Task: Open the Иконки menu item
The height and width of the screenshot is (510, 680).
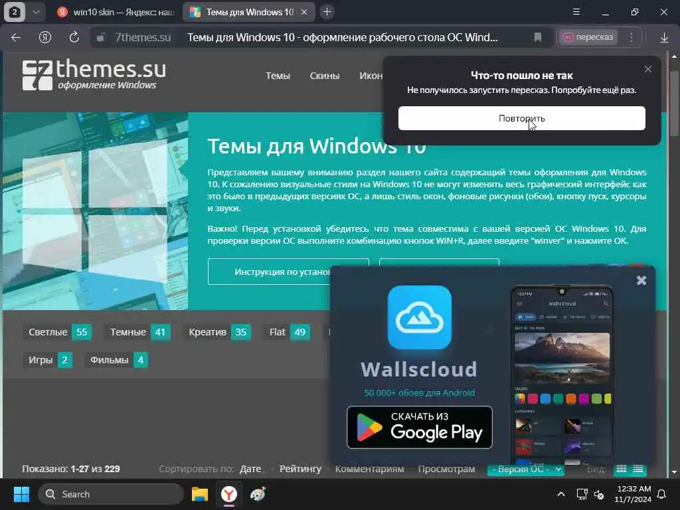Action: pyautogui.click(x=371, y=76)
